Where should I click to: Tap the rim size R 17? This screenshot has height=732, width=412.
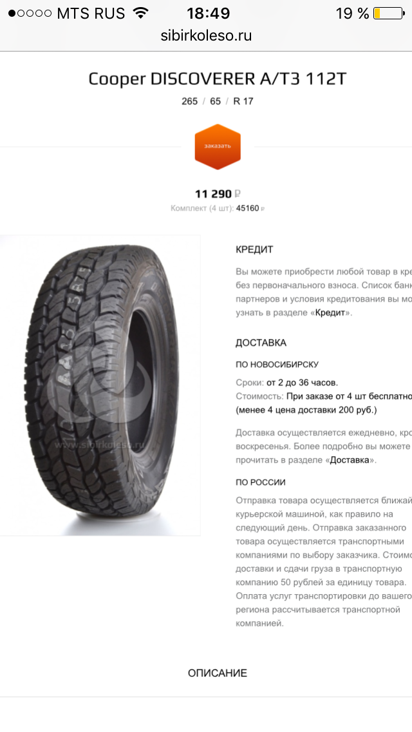tap(243, 101)
